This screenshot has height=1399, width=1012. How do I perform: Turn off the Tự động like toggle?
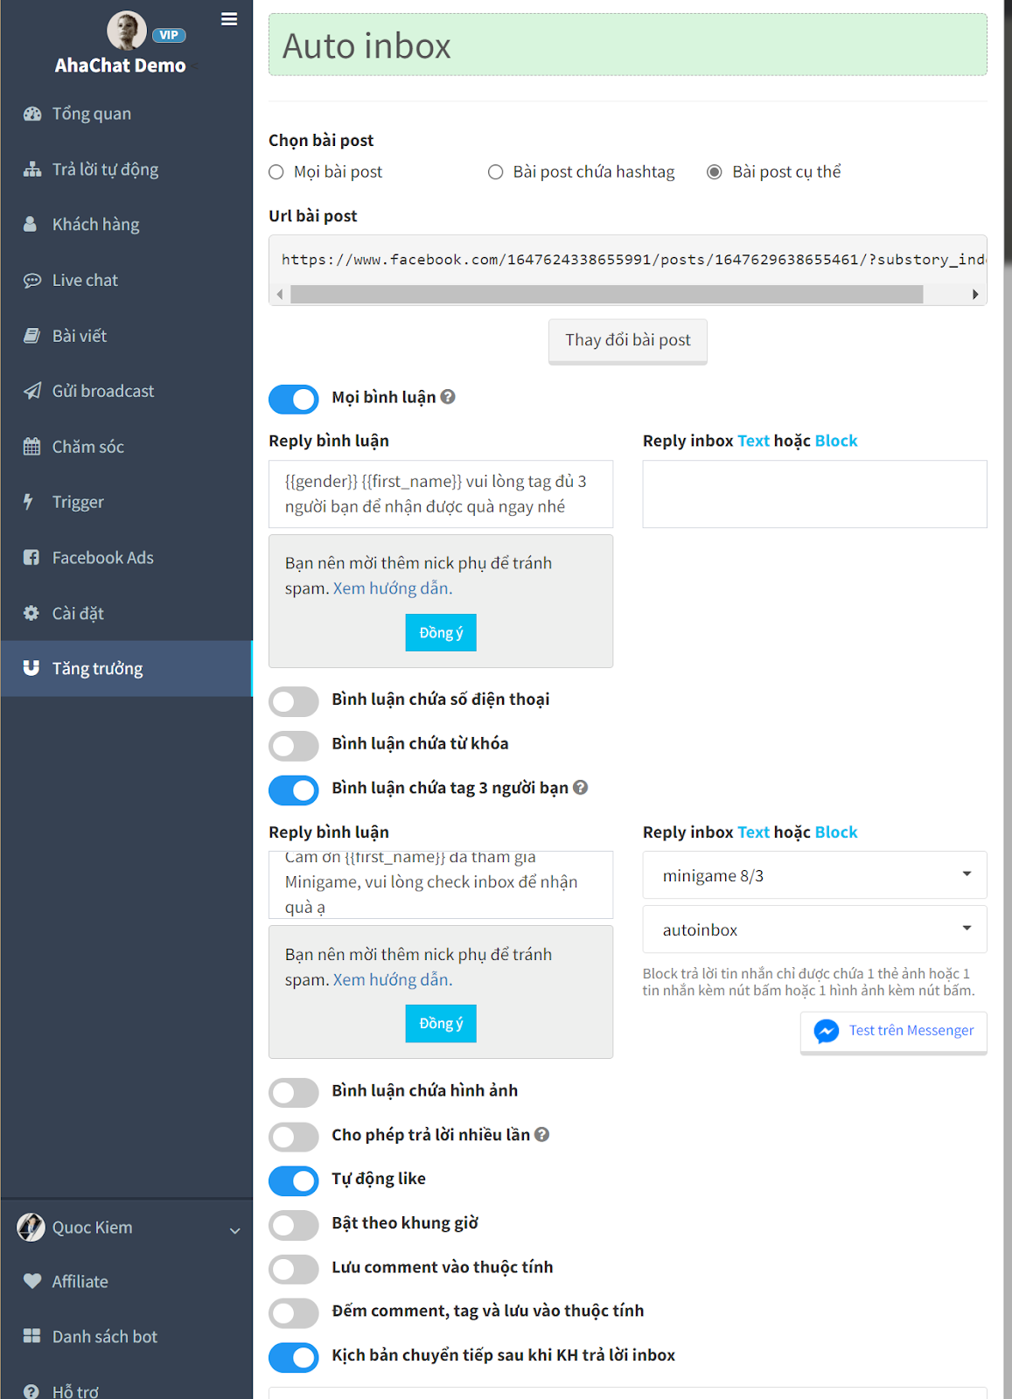coord(294,1180)
